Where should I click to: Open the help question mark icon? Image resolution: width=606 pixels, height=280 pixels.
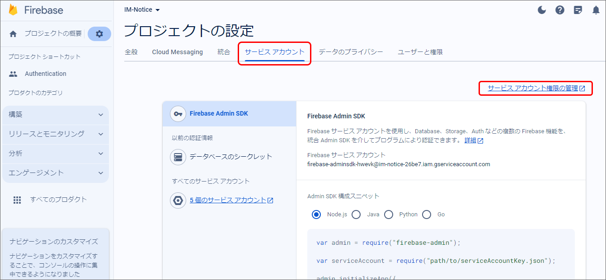[x=560, y=10]
